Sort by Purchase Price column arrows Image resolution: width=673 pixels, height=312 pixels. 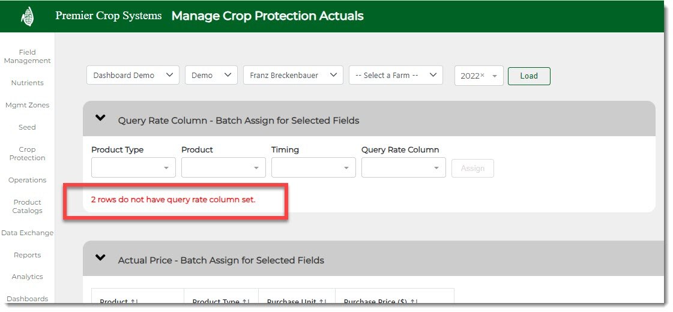414,302
